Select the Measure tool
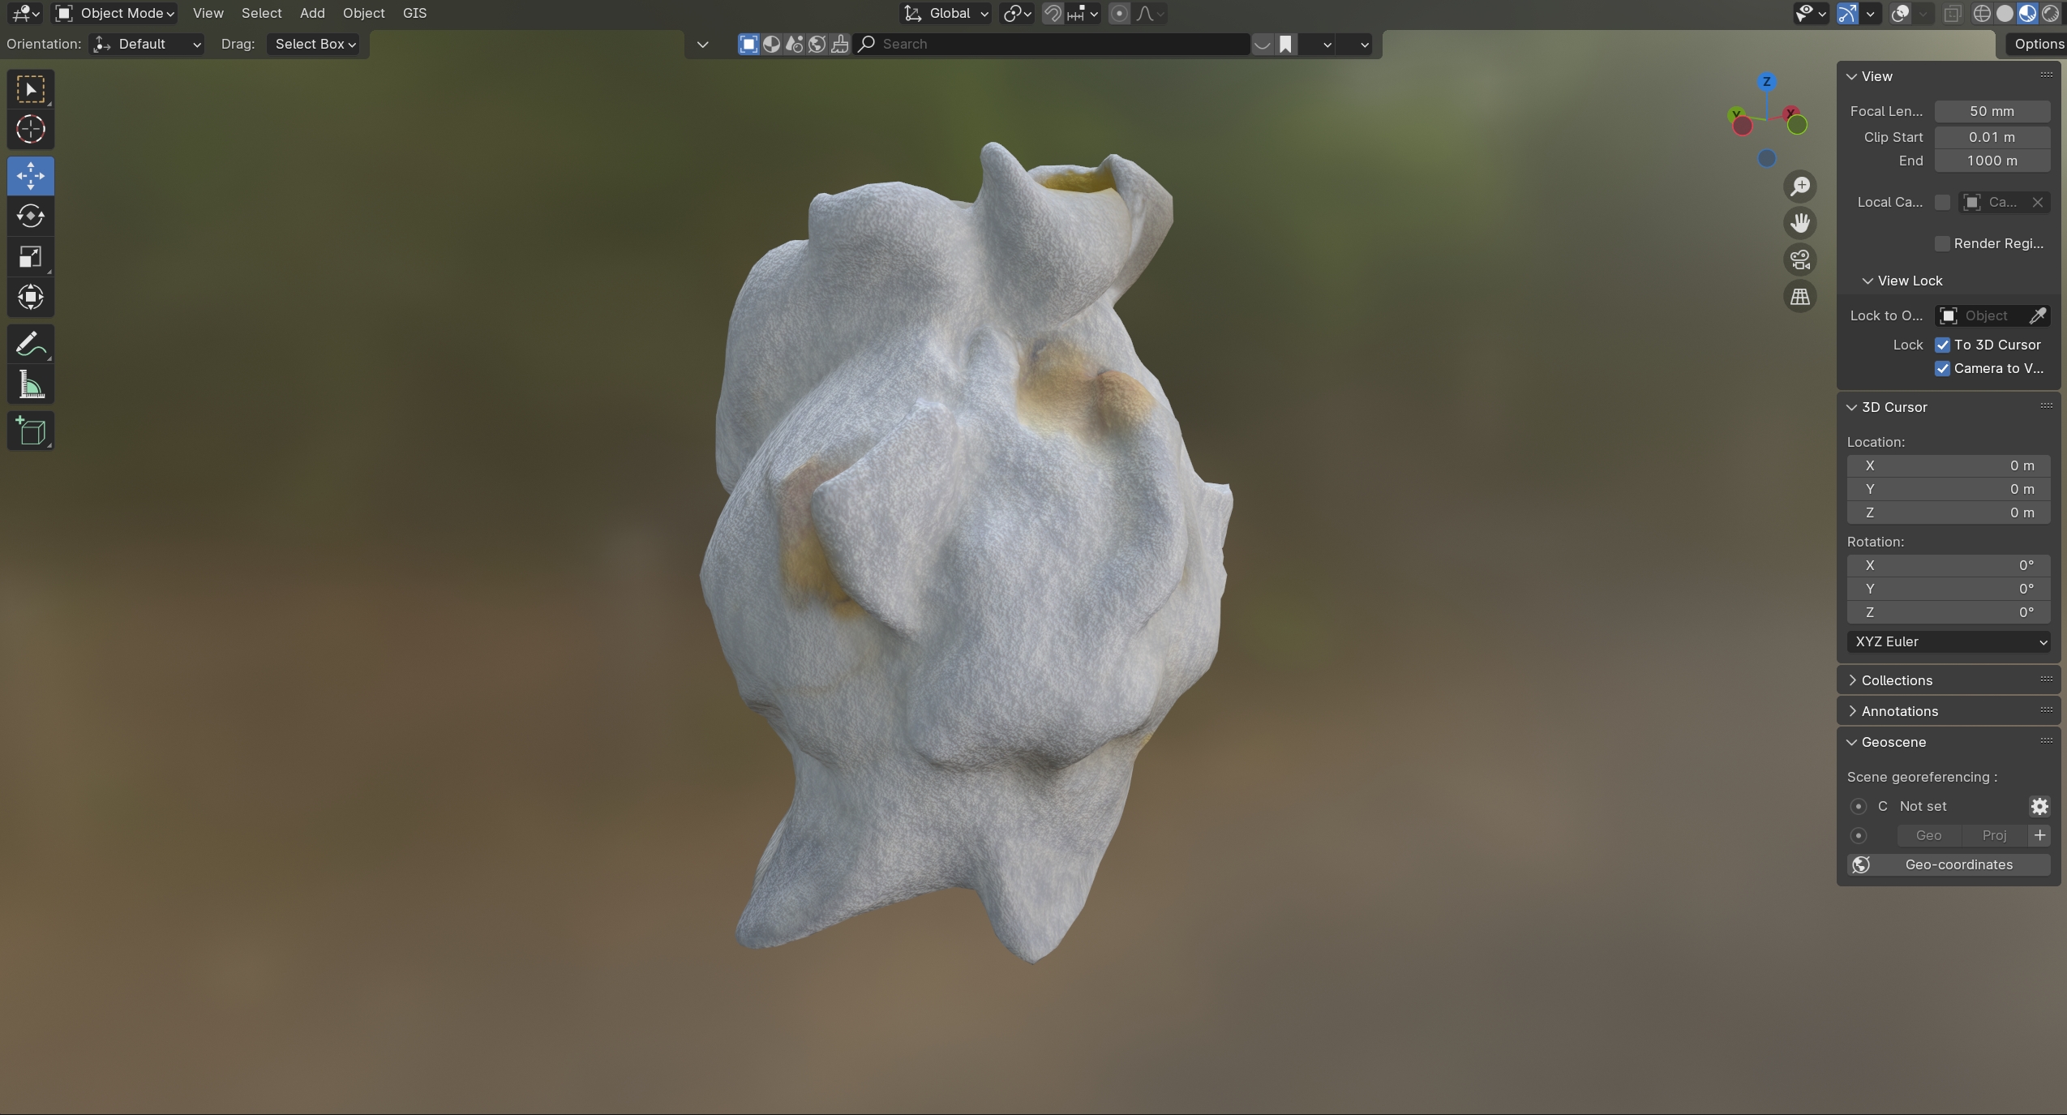This screenshot has height=1115, width=2067. click(x=31, y=385)
